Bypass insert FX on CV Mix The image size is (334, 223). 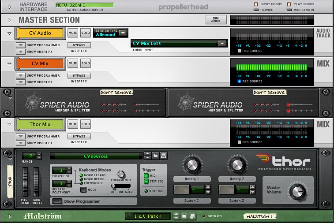(x=79, y=75)
